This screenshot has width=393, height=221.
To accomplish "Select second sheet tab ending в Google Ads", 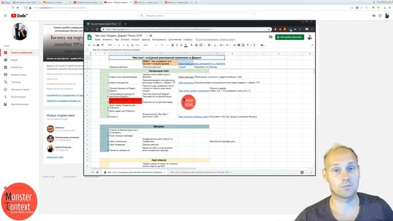I will (x=200, y=173).
